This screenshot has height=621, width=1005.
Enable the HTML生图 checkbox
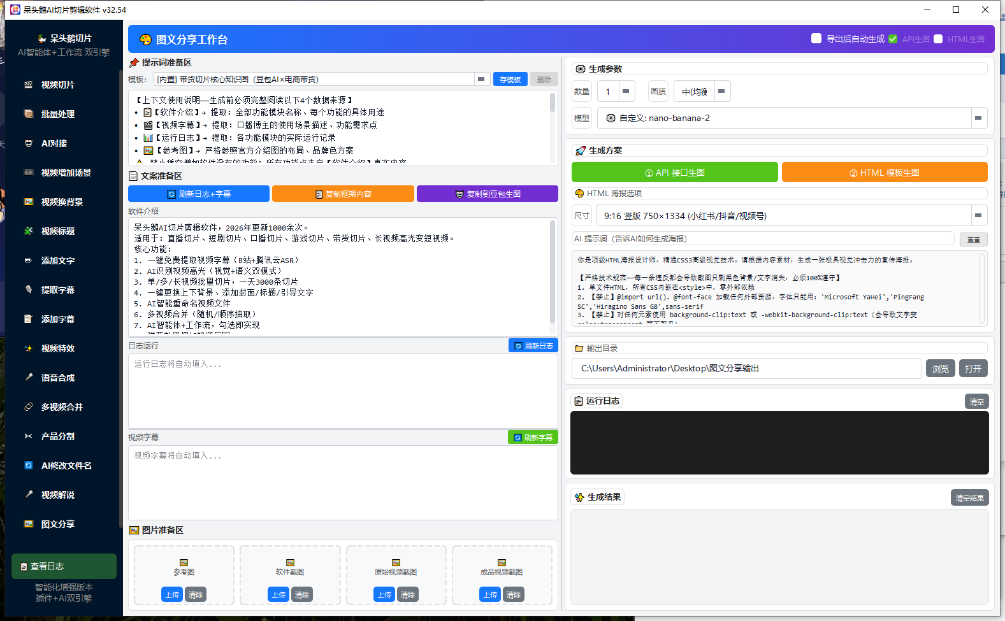[938, 39]
